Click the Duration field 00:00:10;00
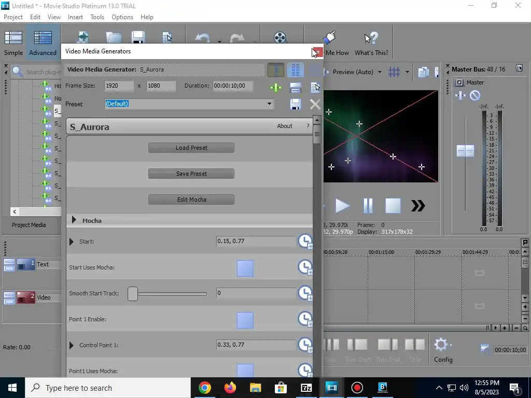Image resolution: width=531 pixels, height=398 pixels. [x=233, y=86]
